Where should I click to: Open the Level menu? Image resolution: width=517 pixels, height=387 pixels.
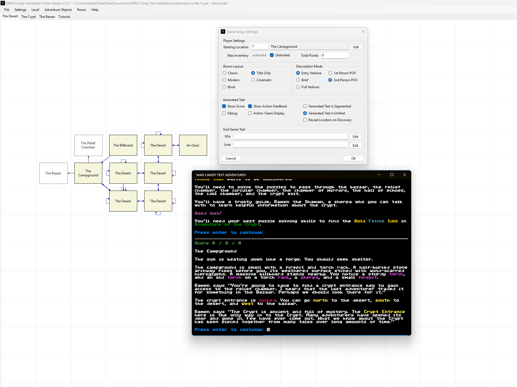click(35, 10)
